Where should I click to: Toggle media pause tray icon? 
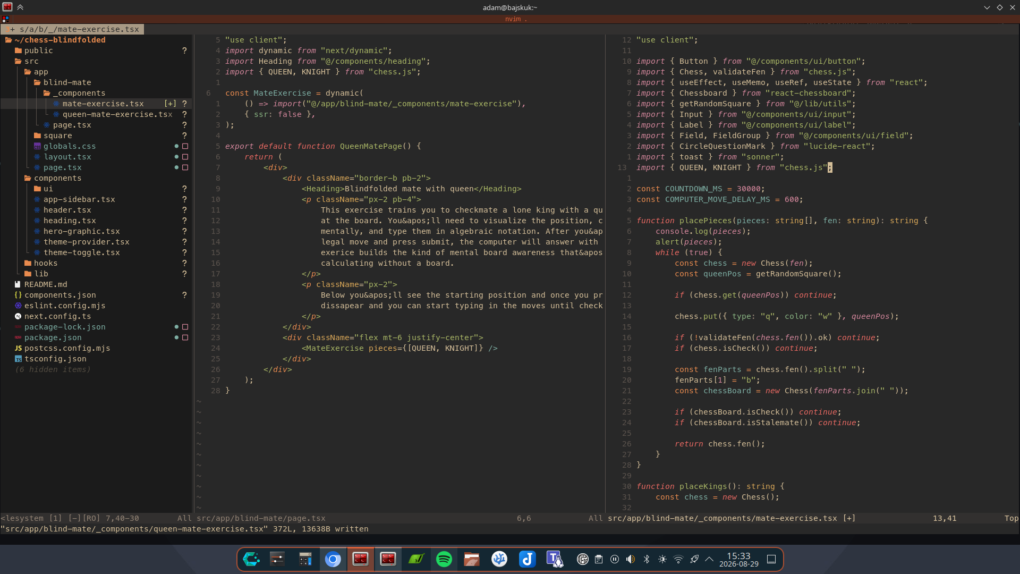click(x=615, y=559)
